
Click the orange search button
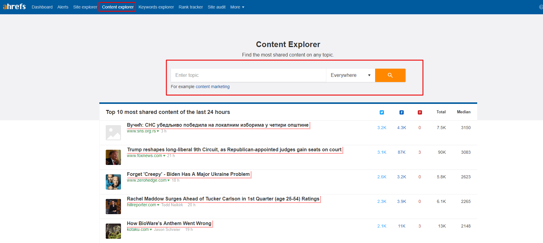390,75
